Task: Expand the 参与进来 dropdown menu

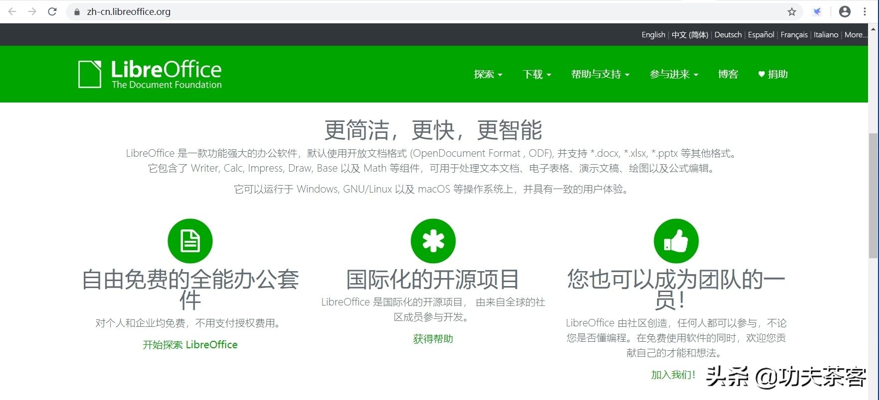Action: pyautogui.click(x=674, y=74)
